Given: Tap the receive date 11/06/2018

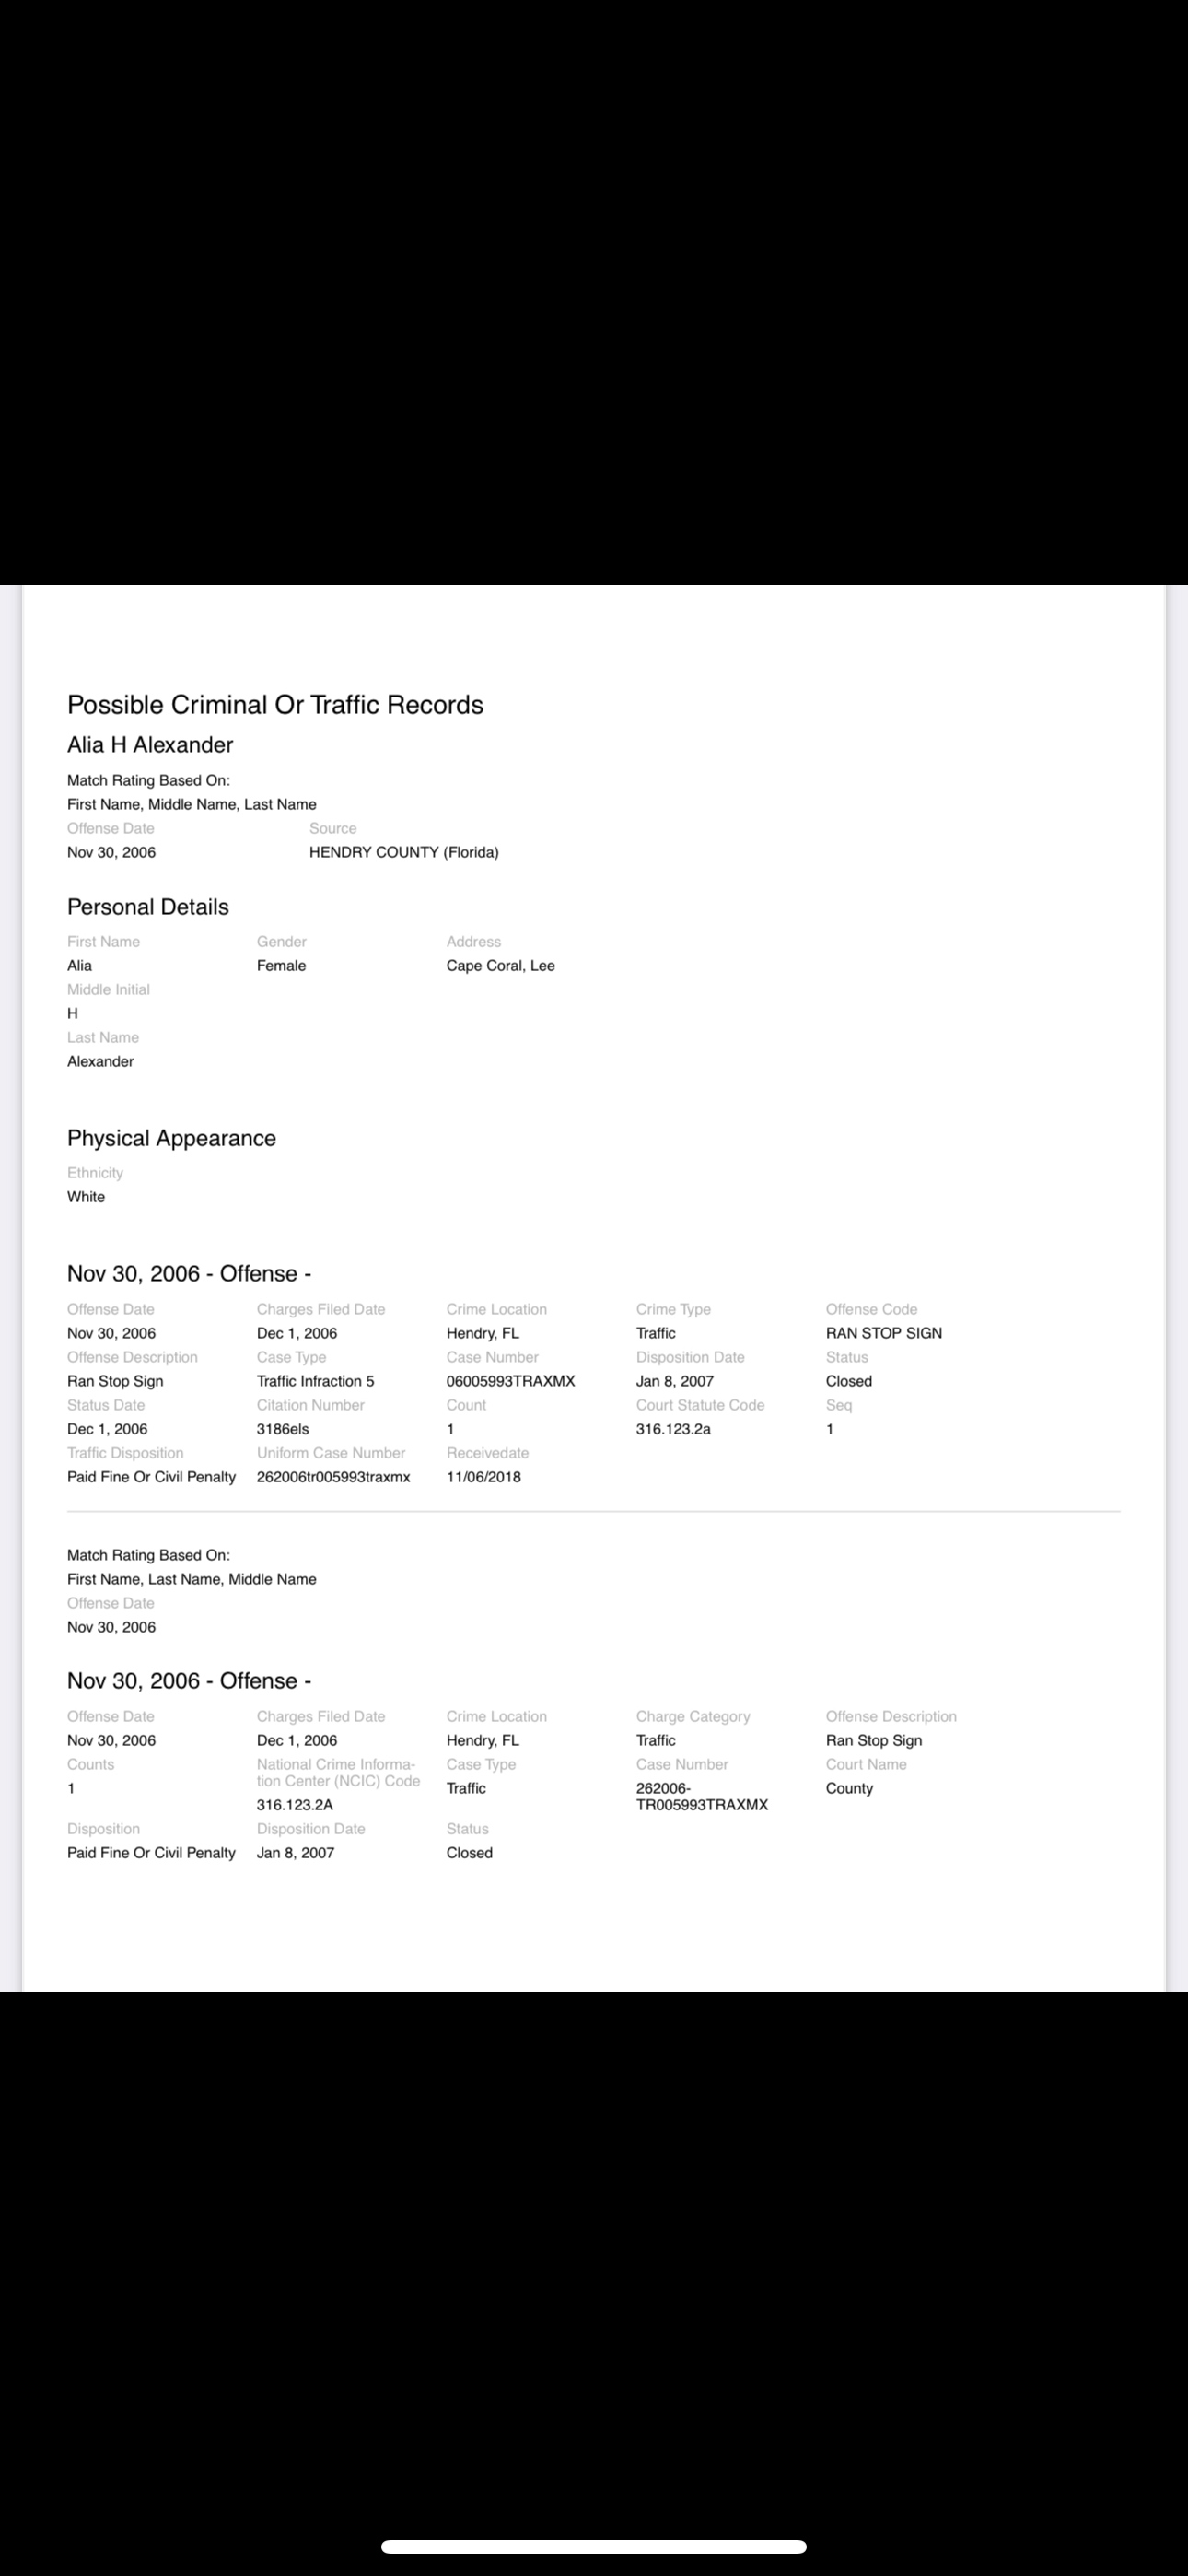Looking at the screenshot, I should (483, 1477).
